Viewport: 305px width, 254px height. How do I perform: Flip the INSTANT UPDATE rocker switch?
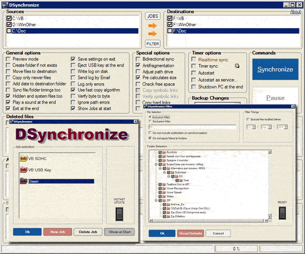(119, 214)
